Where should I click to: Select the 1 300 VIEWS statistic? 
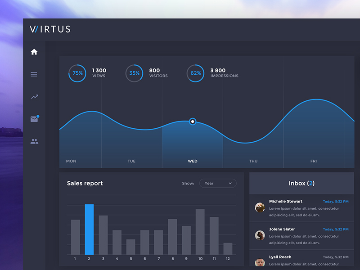pyautogui.click(x=99, y=73)
